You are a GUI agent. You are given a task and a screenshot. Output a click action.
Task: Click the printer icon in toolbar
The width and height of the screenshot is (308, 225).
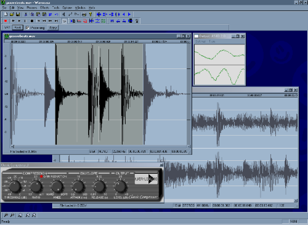[84, 14]
